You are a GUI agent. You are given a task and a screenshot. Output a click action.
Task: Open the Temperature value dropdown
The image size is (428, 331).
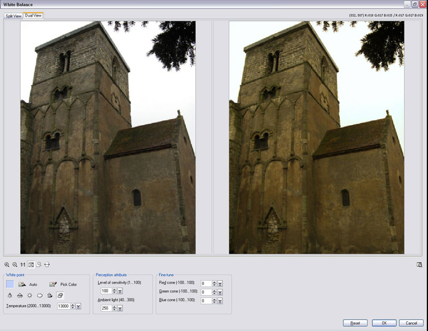pyautogui.click(x=78, y=306)
